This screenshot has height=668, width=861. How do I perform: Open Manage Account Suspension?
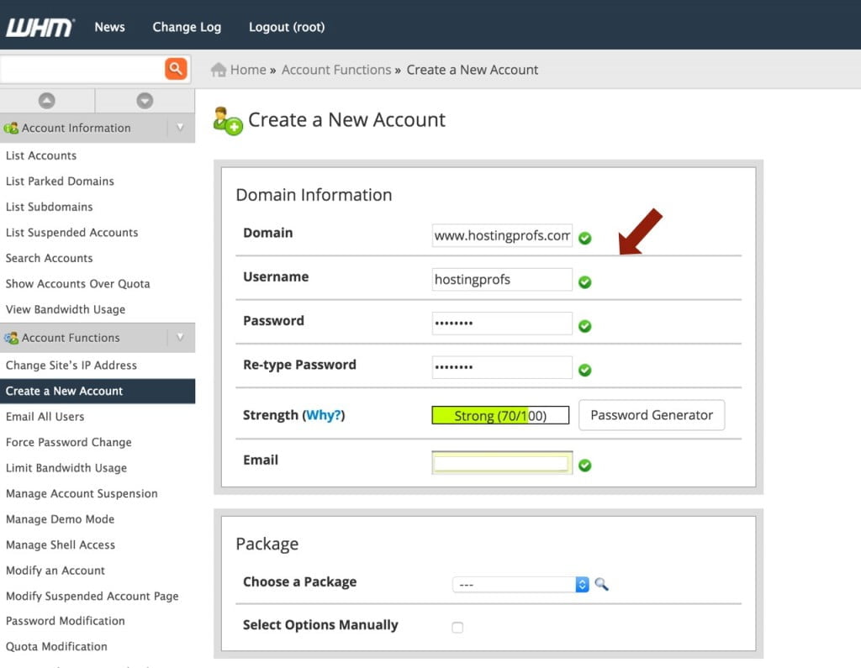(82, 493)
